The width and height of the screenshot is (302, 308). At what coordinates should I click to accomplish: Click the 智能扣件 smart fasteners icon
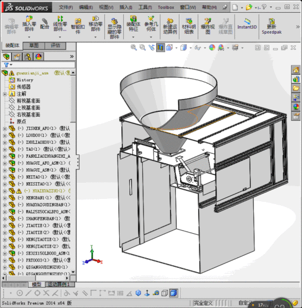(x=78, y=26)
